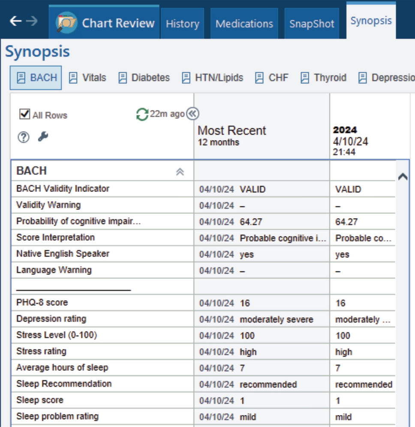415x427 pixels.
Task: Click the back arrow navigation icon
Action: (16, 21)
